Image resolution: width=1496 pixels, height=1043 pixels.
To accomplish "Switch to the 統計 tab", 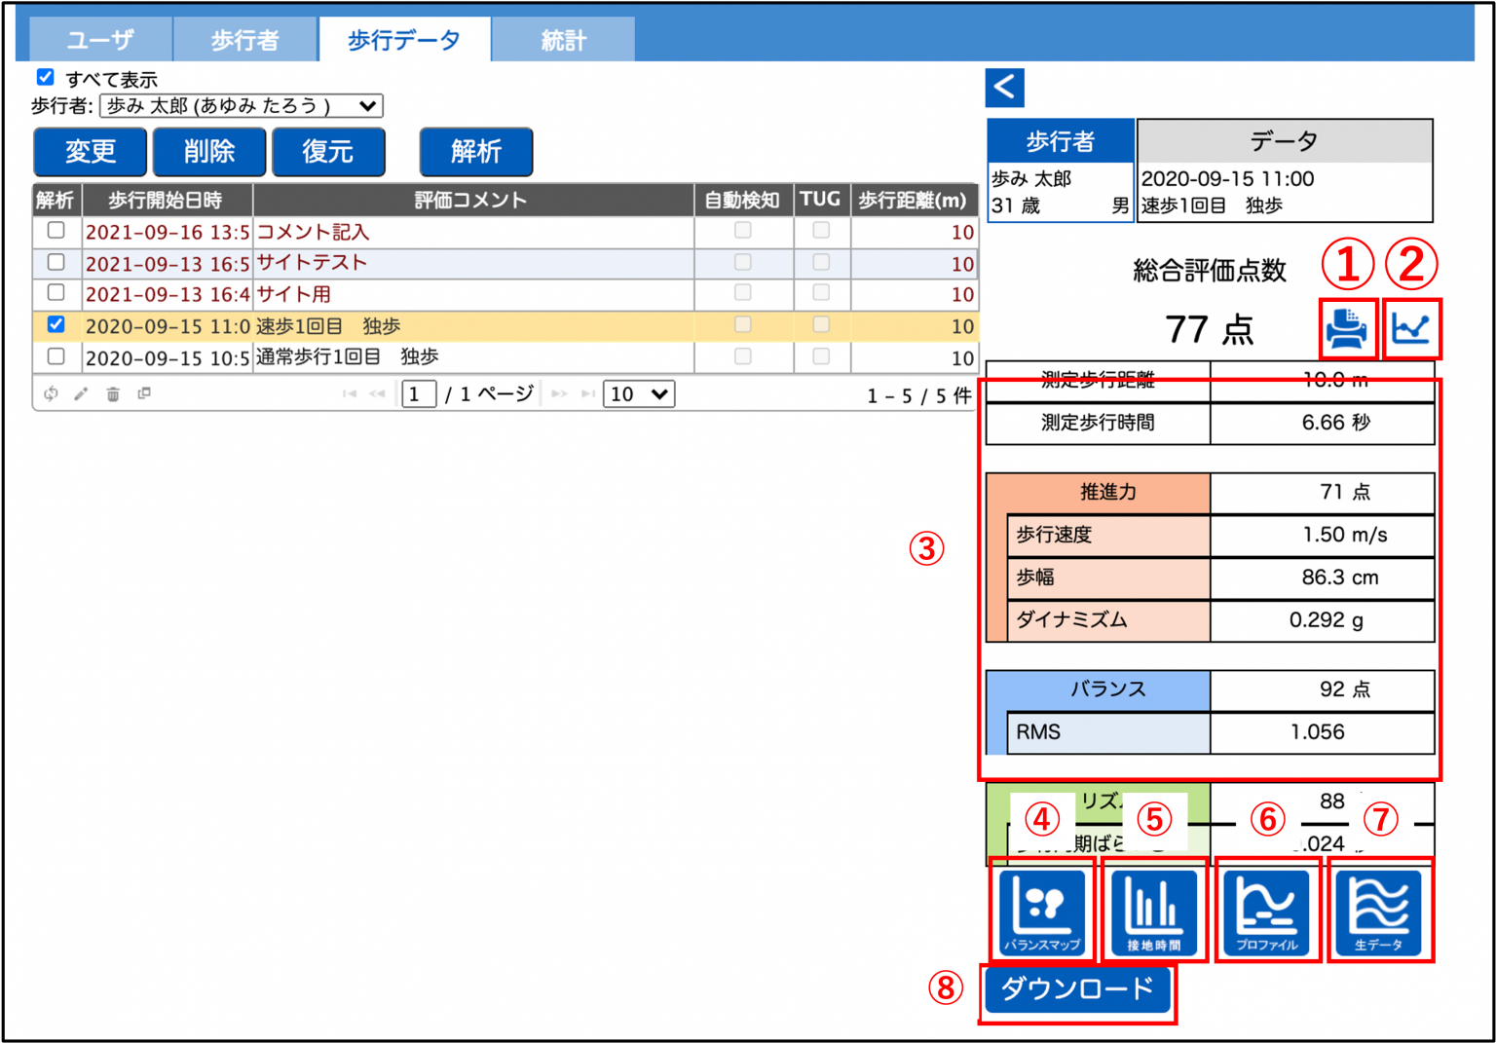I will 563,39.
